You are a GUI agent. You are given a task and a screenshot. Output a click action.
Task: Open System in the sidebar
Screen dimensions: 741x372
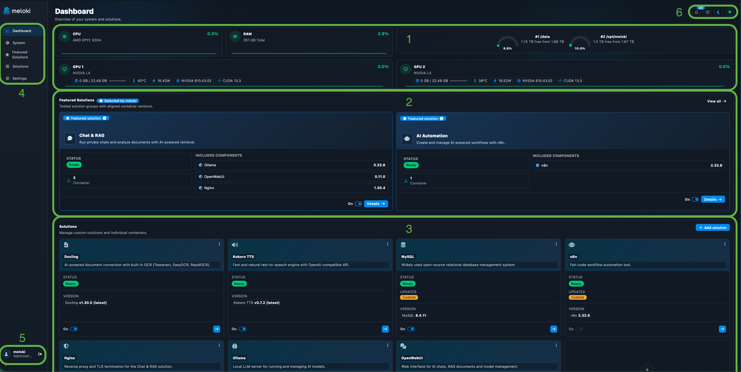(x=22, y=43)
